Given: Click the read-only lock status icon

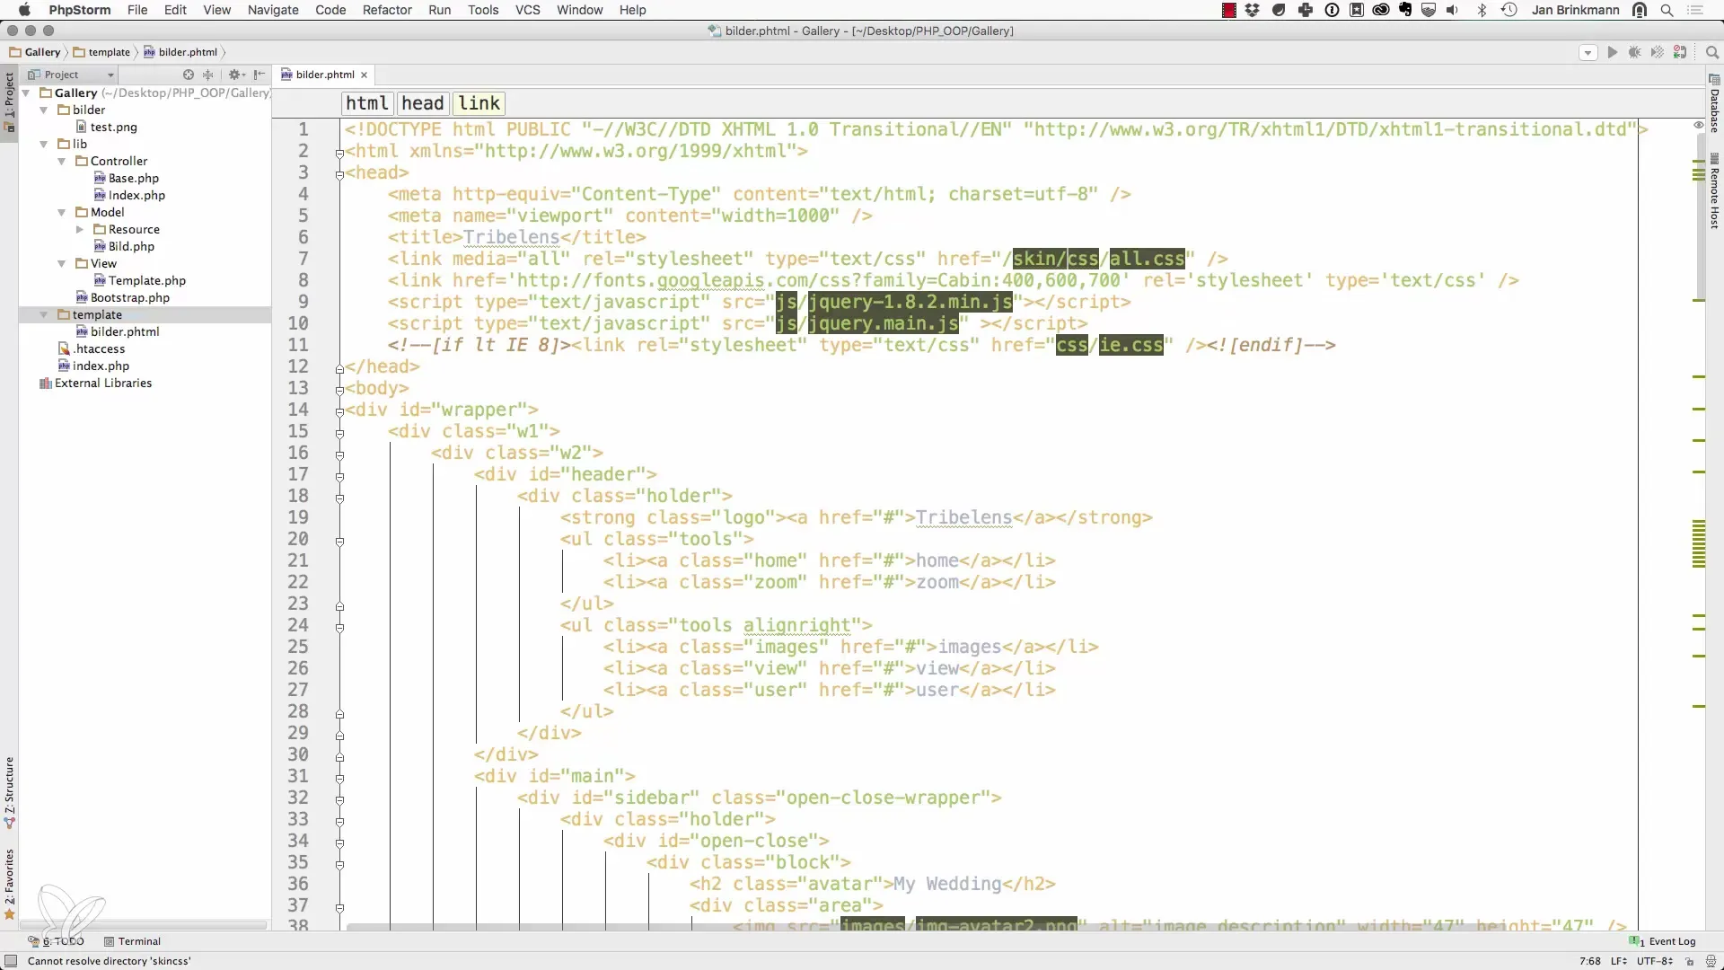Looking at the screenshot, I should [x=1689, y=961].
